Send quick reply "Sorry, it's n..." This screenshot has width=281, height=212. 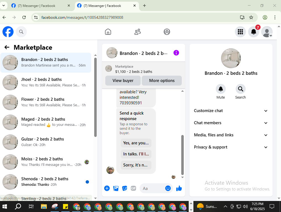136,165
